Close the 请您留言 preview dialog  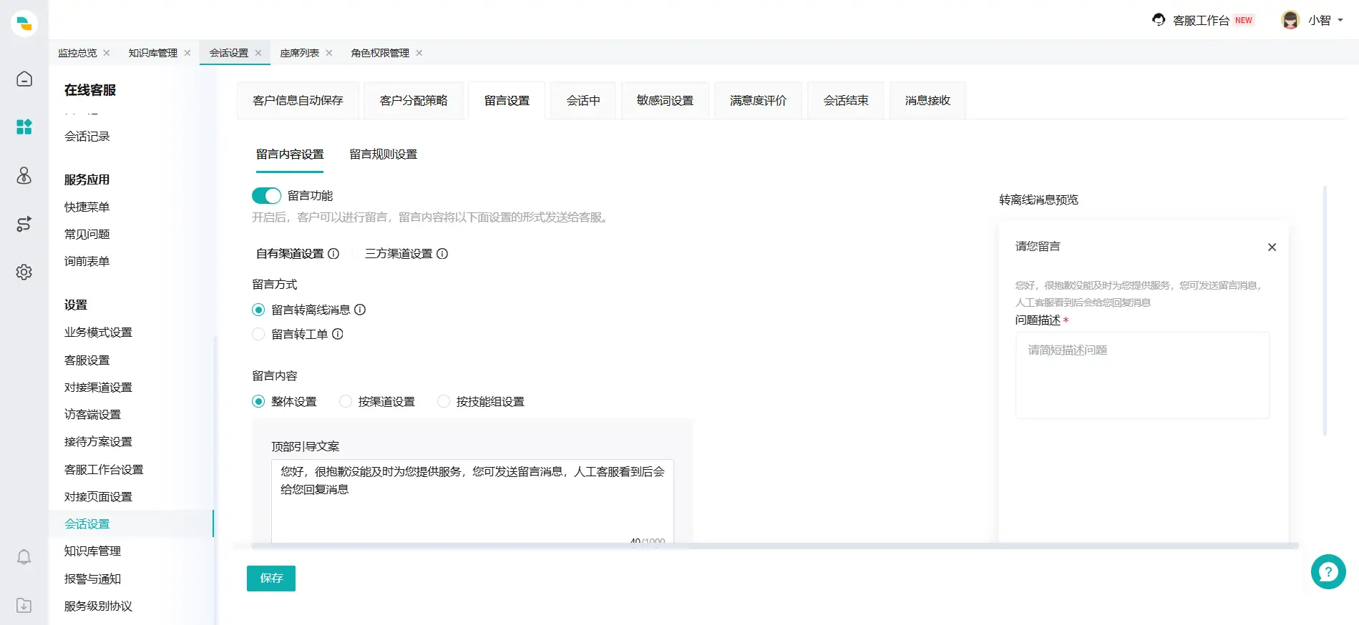click(x=1272, y=247)
